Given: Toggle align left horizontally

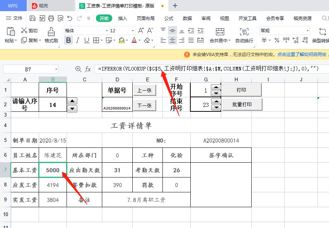Looking at the screenshot, I should click(x=163, y=40).
